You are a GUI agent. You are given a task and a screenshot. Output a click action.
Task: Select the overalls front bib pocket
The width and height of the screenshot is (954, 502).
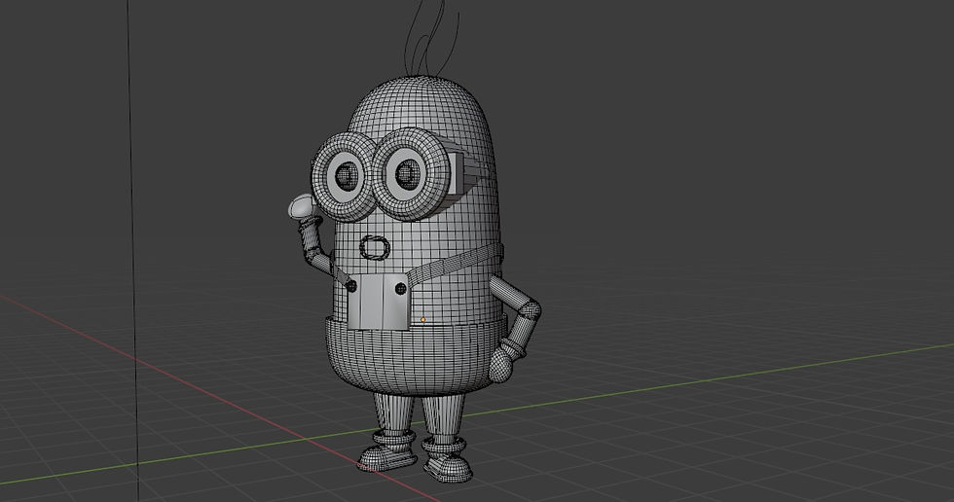(378, 302)
